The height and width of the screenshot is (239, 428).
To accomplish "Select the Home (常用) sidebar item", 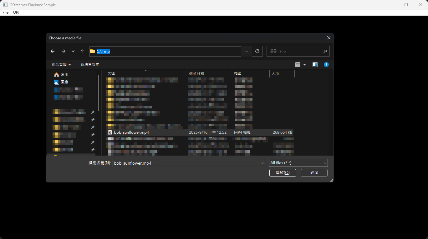I will pyautogui.click(x=64, y=75).
